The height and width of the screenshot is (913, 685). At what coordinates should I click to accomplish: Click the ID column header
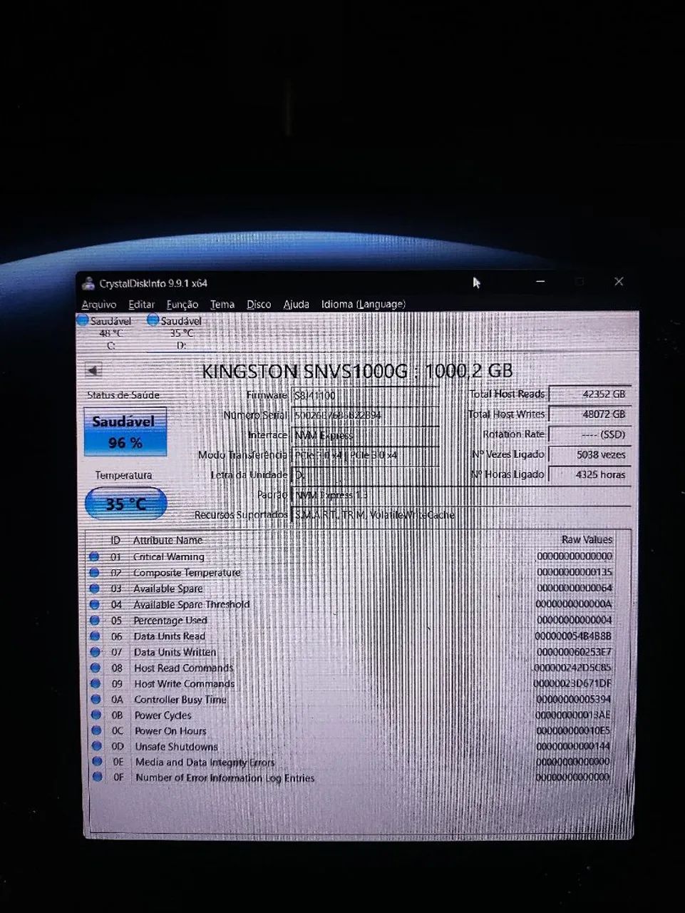coord(115,540)
